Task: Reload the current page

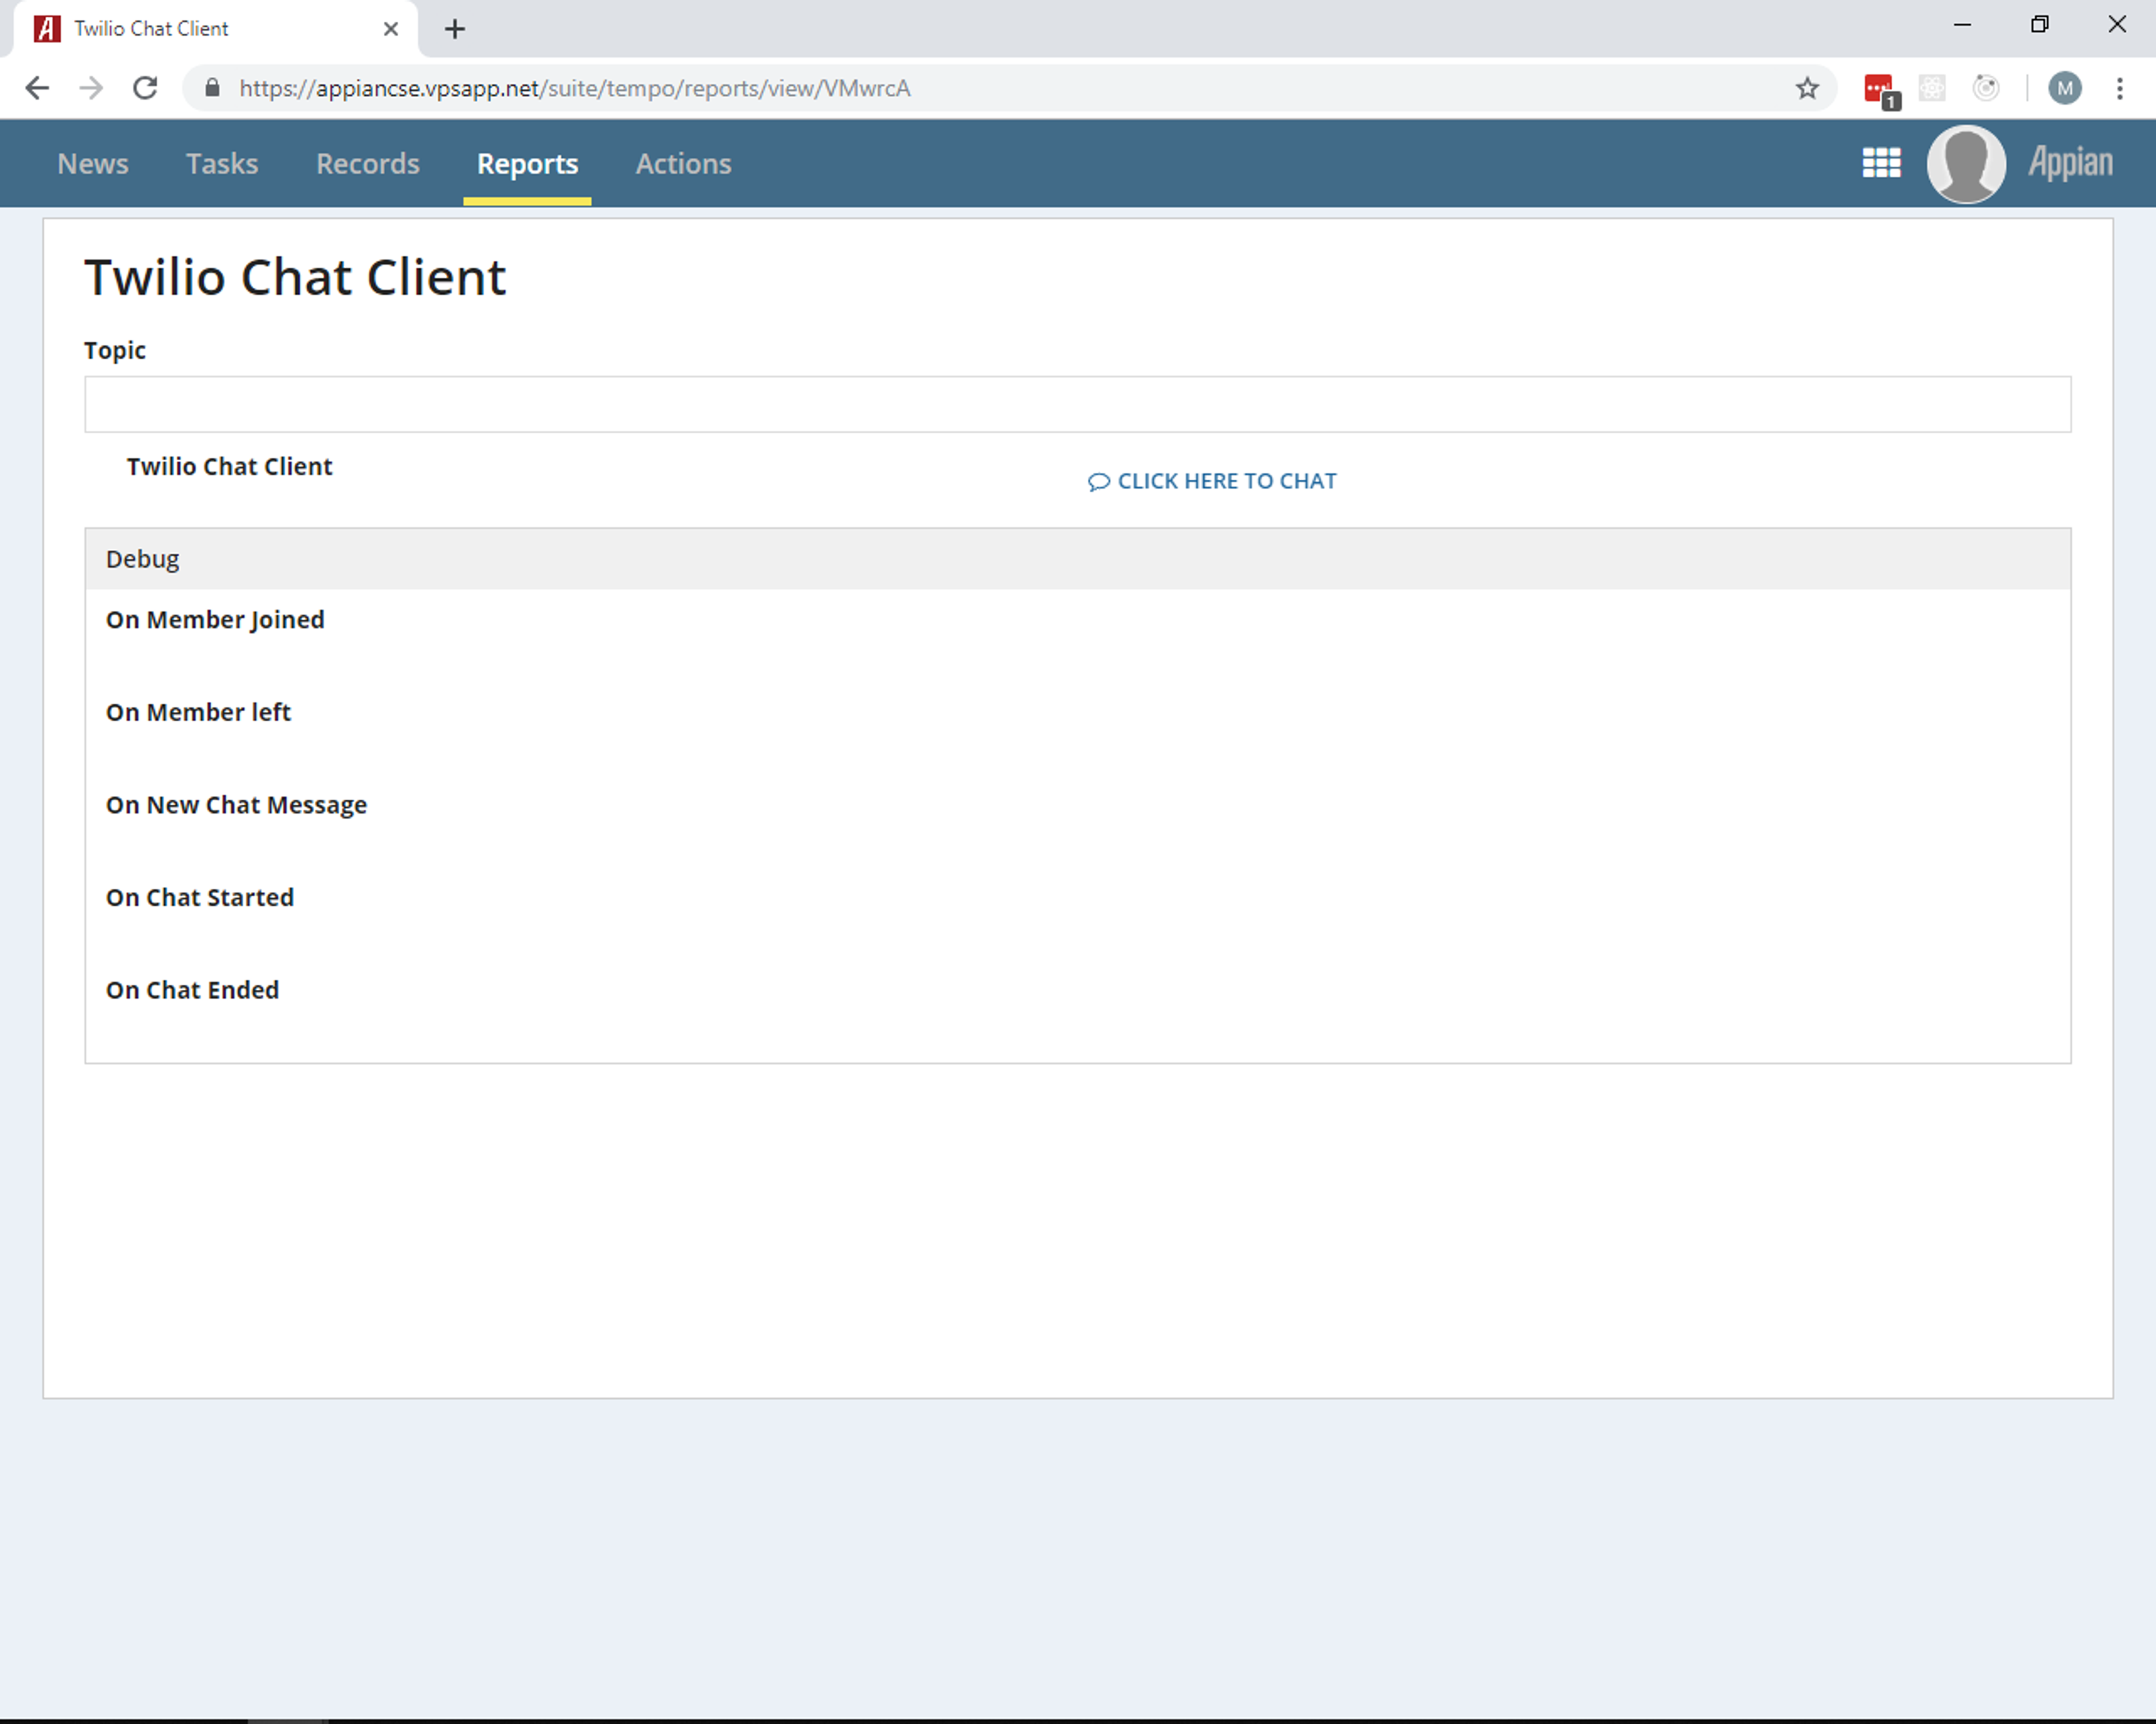Action: coord(146,88)
